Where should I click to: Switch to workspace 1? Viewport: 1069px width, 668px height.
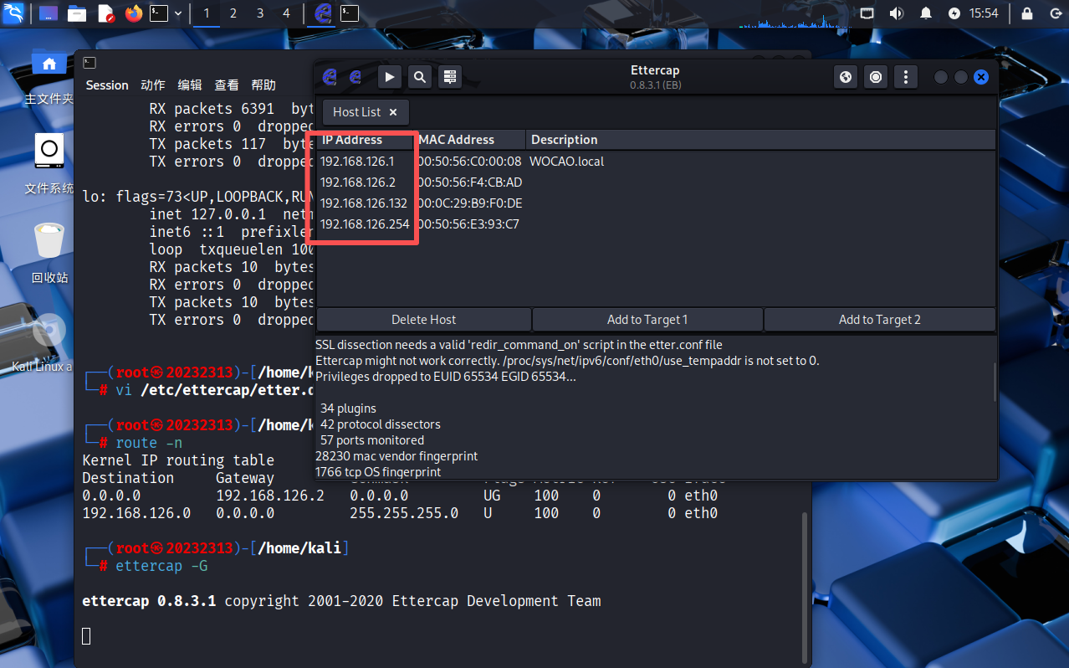[x=207, y=13]
